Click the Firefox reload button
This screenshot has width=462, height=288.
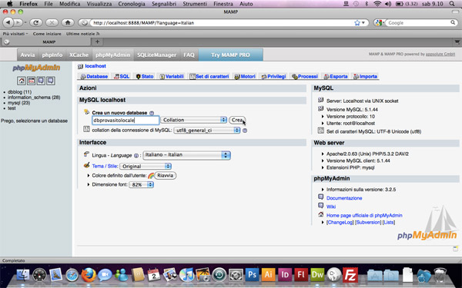36,22
